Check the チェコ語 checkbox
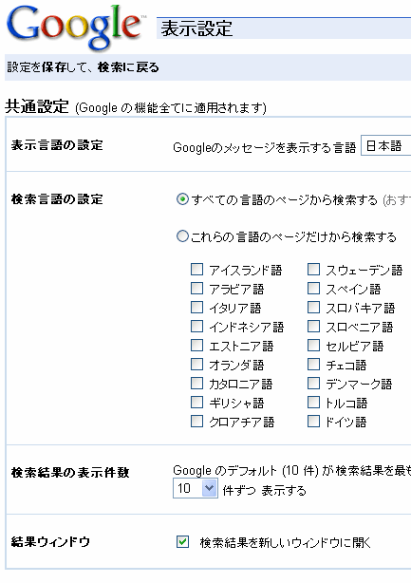This screenshot has width=411, height=583. point(313,364)
